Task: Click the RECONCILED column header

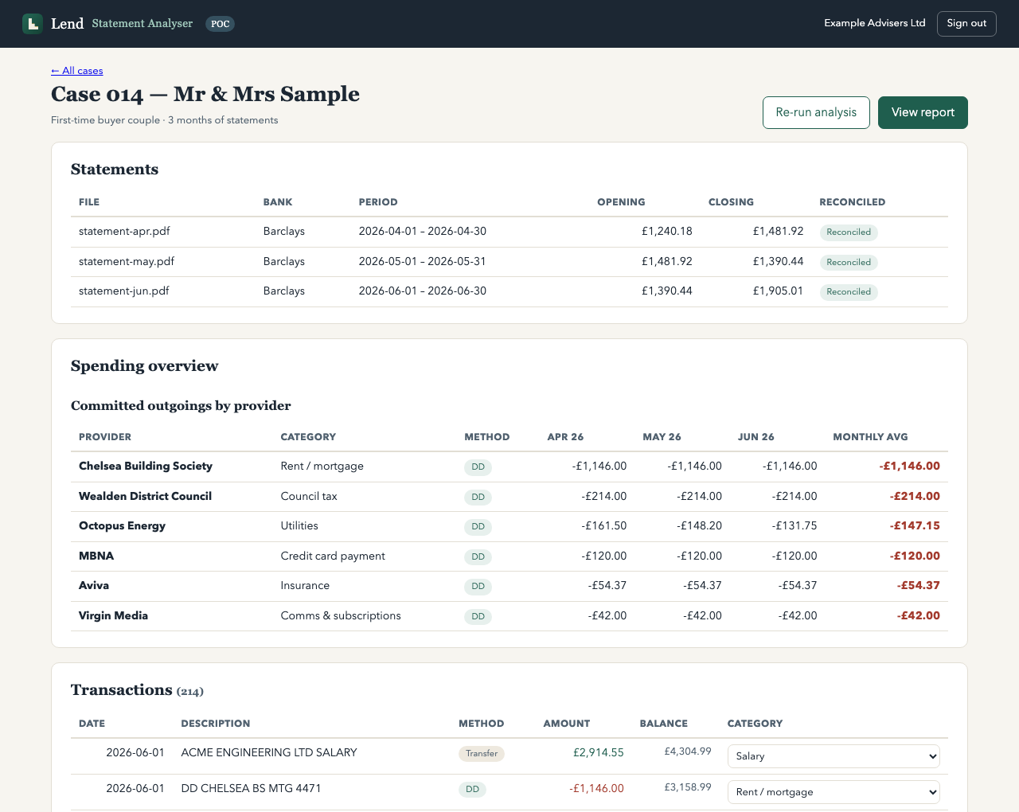Action: (x=852, y=202)
